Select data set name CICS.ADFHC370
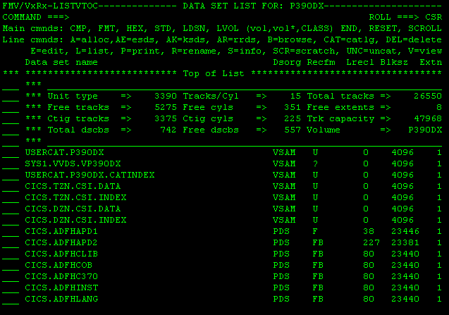 (x=61, y=276)
